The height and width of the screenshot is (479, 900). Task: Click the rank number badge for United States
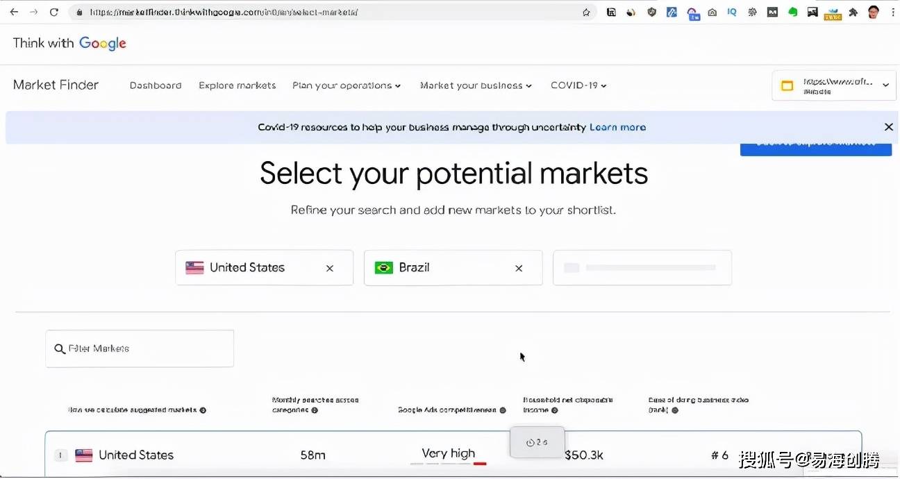(60, 455)
